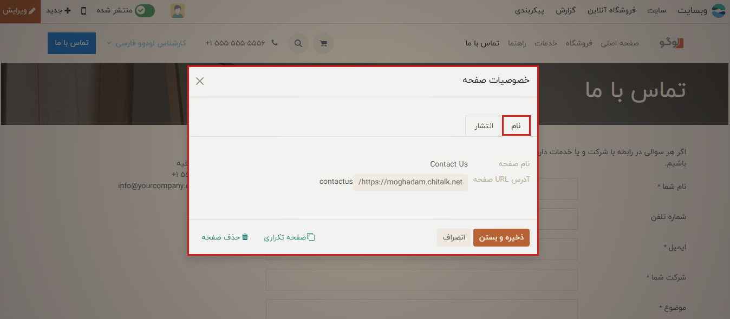730x319 pixels.
Task: Click the لوگو site logo
Action: (672, 43)
